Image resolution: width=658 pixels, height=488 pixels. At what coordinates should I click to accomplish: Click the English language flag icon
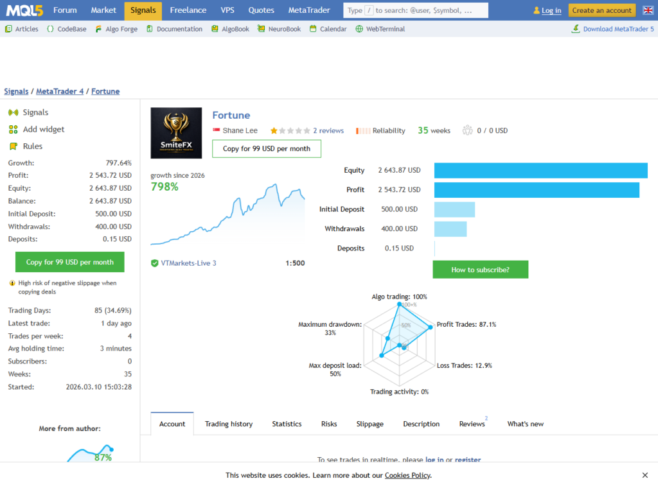[x=648, y=10]
